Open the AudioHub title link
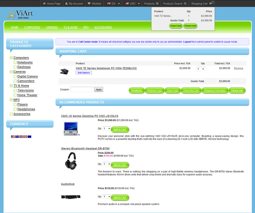255x213 pixels. click(68, 184)
